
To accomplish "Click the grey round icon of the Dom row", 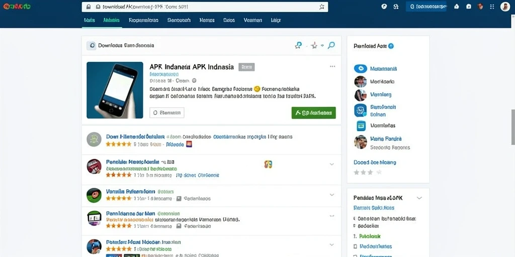I will (x=94, y=140).
